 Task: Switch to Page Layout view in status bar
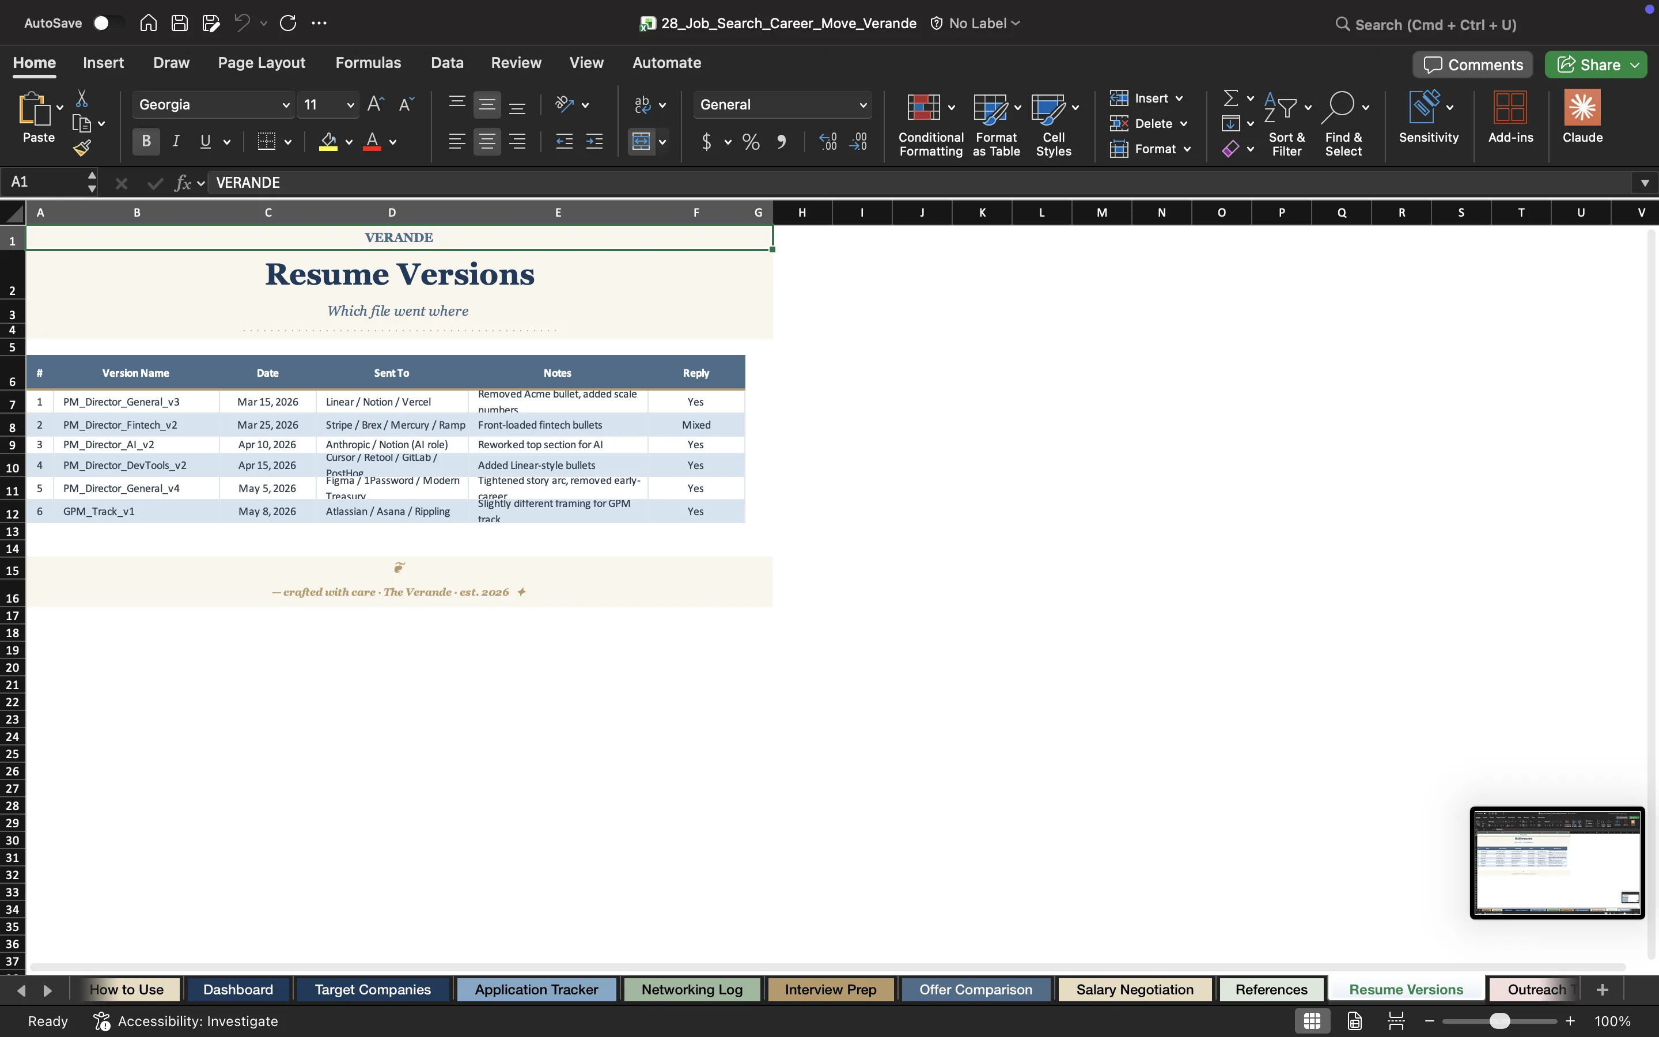(x=1355, y=1021)
